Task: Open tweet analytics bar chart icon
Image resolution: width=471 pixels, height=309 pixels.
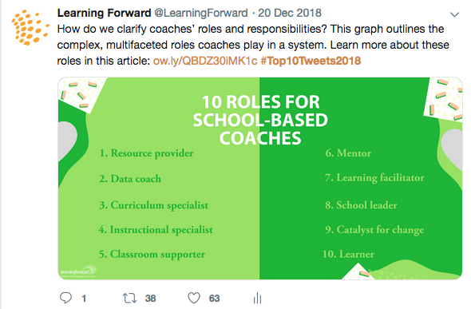Action: [257, 298]
